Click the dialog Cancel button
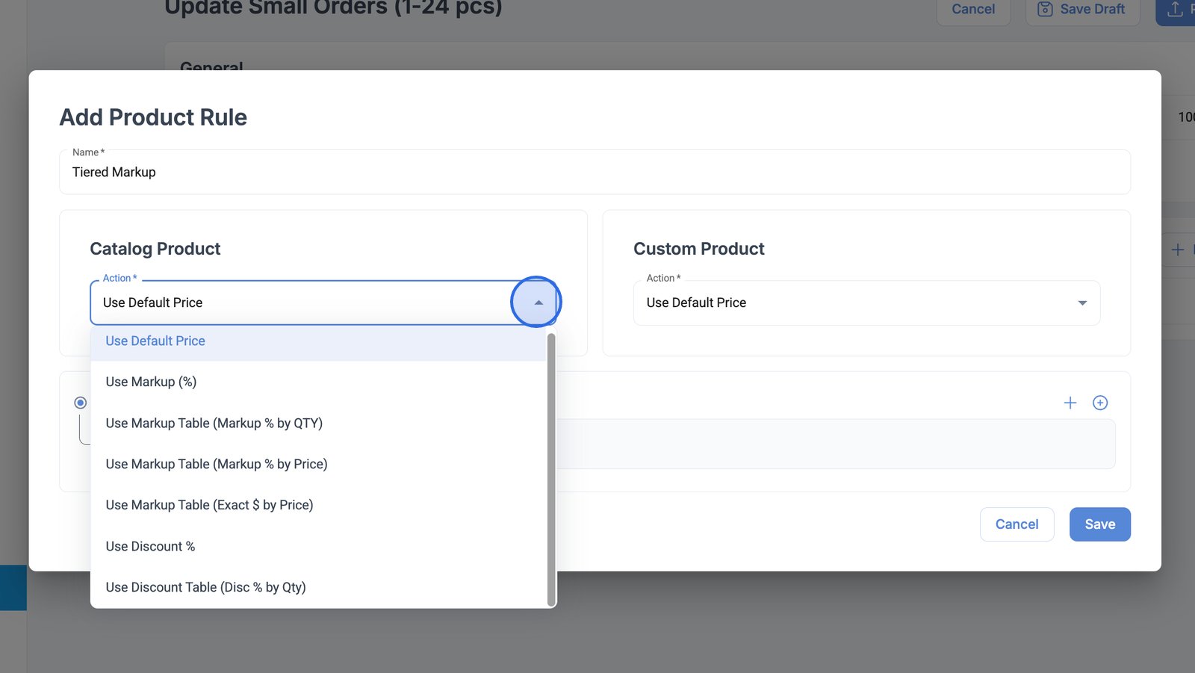This screenshot has width=1195, height=673. 1016,524
